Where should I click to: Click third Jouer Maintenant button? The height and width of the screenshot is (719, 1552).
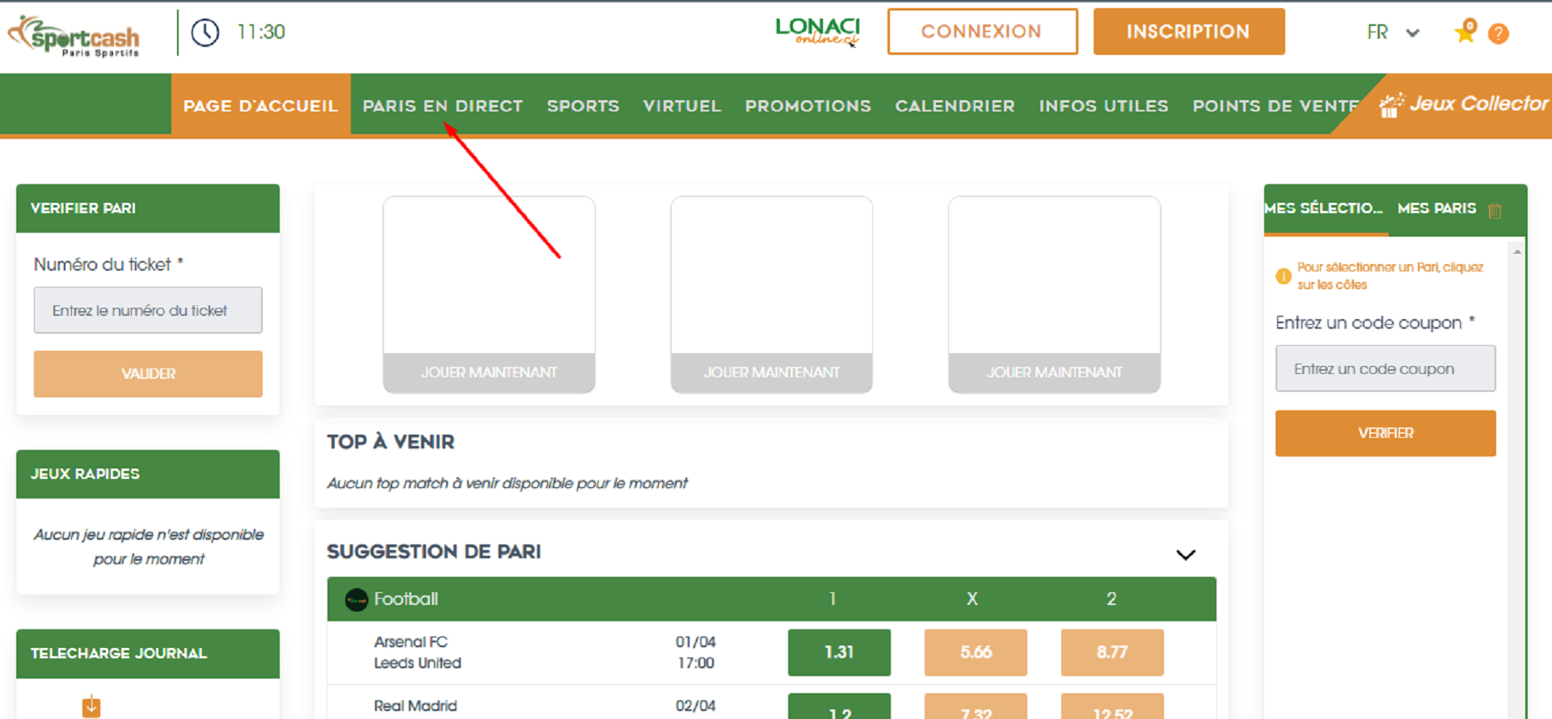point(1054,372)
